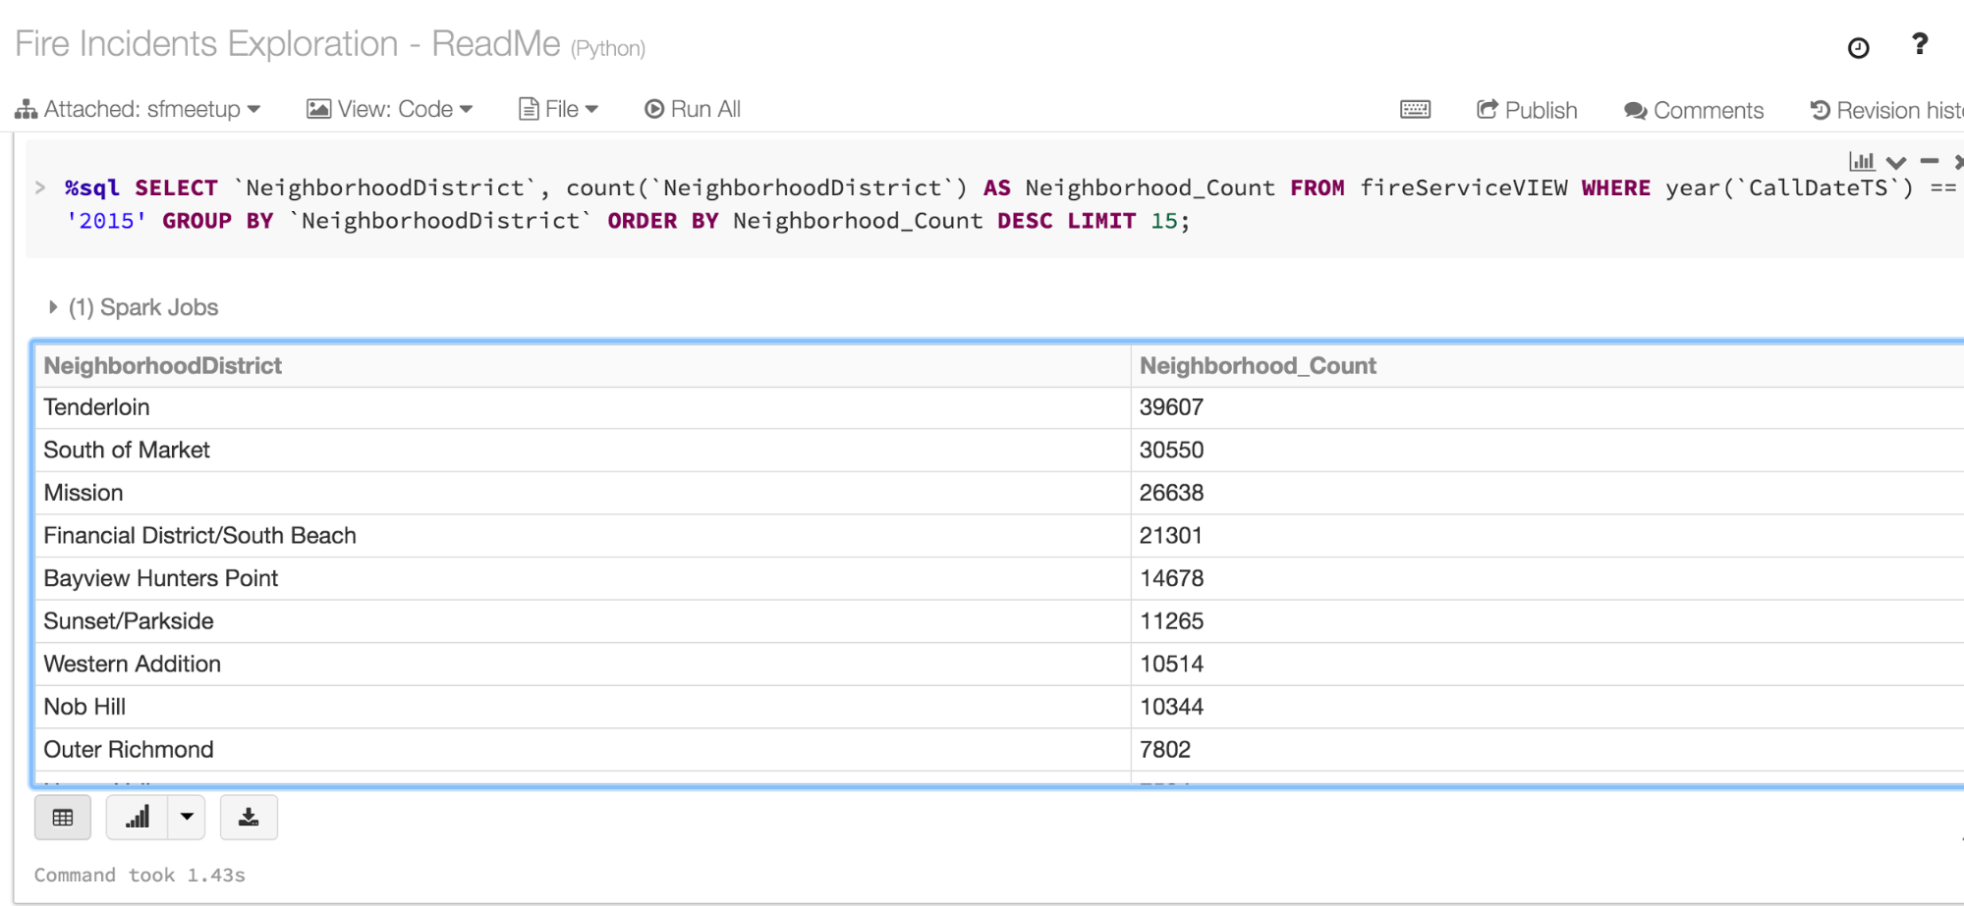Click the cell chart options icon
Viewport: 1964px width, 906px height.
(1861, 161)
